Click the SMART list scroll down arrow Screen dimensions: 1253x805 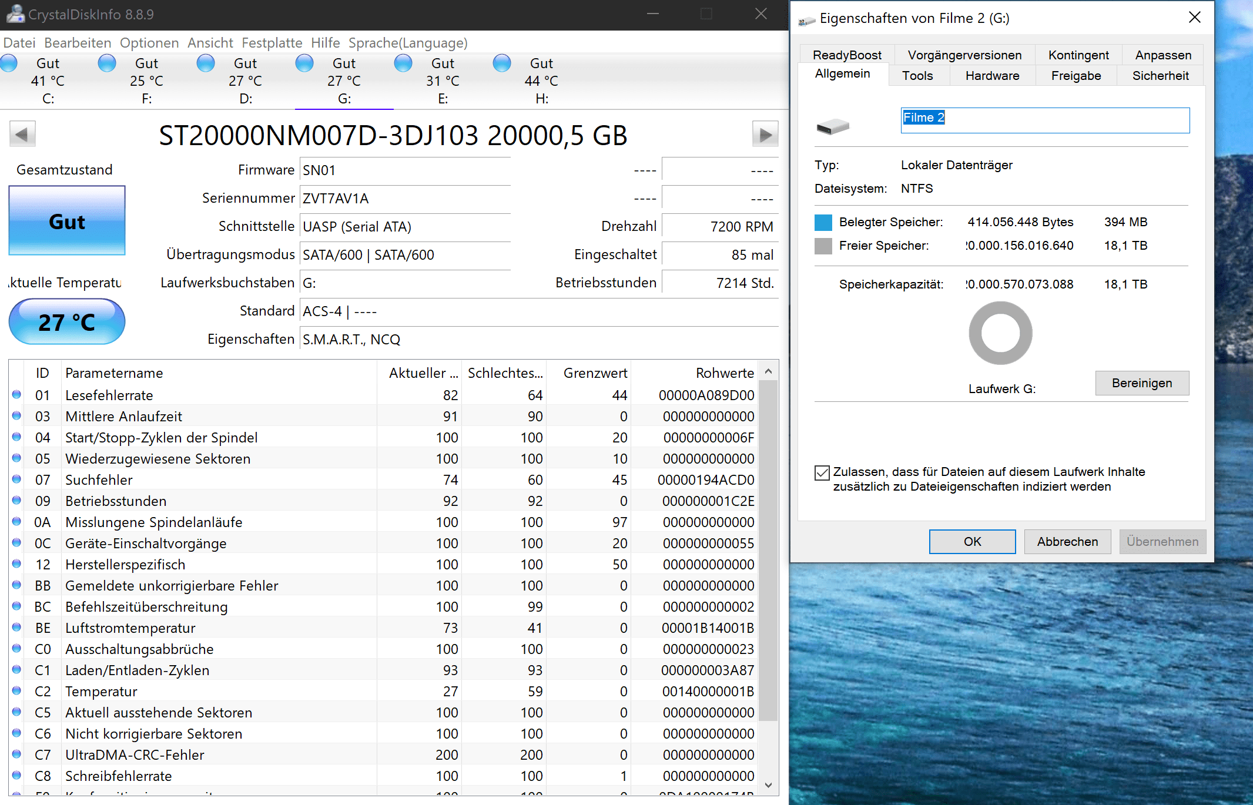point(768,785)
